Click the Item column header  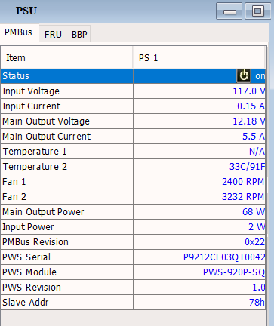click(x=66, y=57)
